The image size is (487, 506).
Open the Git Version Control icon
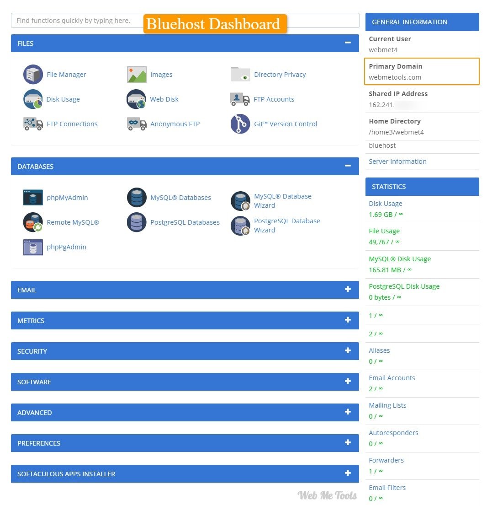coord(240,124)
